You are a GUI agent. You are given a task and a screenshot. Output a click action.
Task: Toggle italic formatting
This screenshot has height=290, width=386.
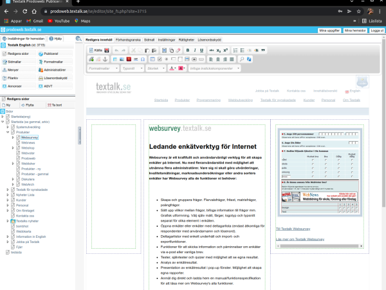195,50
